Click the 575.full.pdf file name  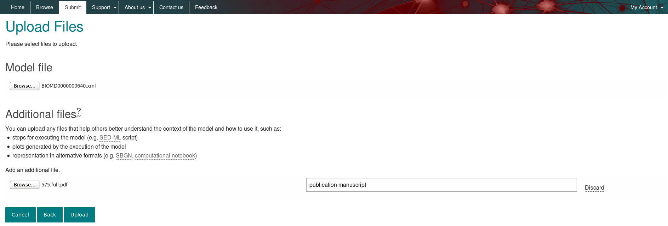coord(55,185)
